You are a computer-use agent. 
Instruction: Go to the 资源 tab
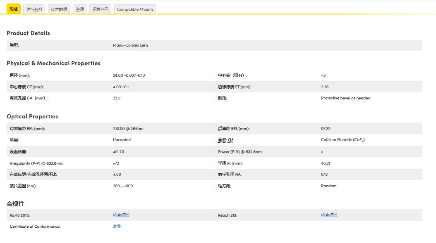point(80,9)
